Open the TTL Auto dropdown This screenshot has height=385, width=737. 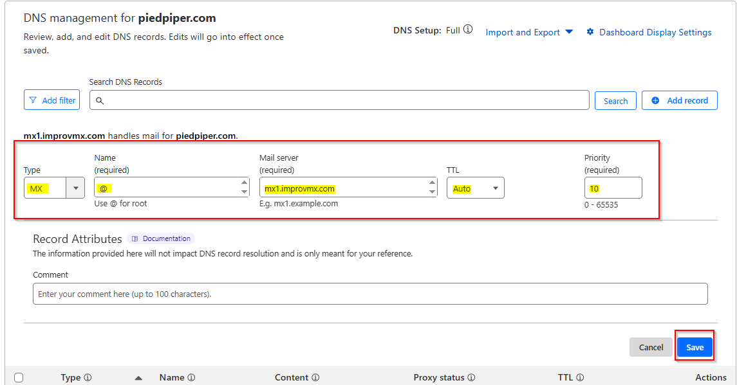tap(475, 188)
